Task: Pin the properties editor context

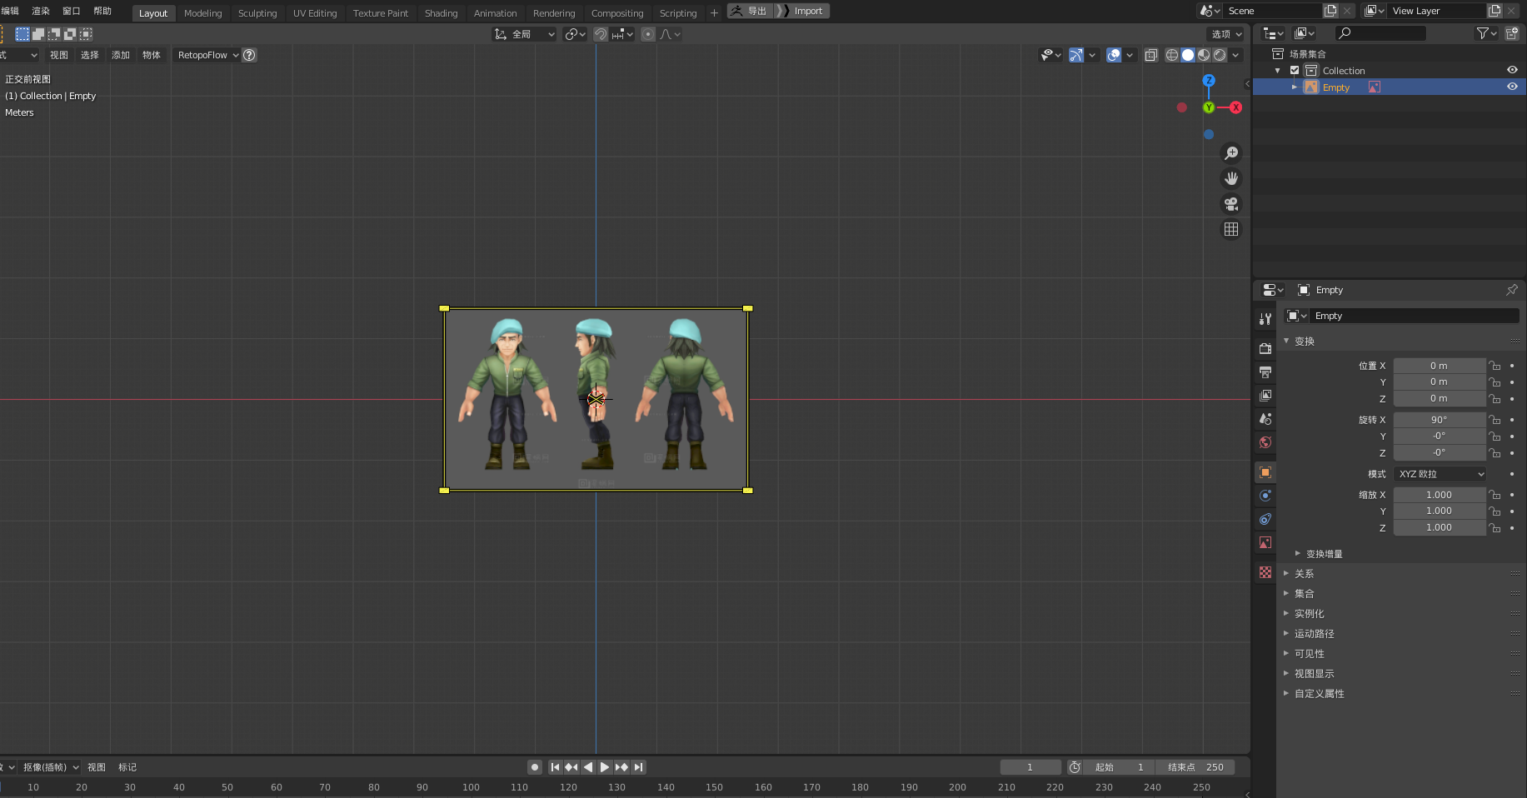Action: (x=1512, y=290)
